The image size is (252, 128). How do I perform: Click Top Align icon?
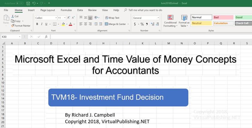point(81,17)
